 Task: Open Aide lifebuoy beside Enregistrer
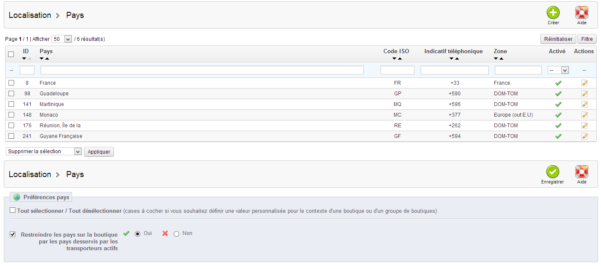tap(581, 172)
